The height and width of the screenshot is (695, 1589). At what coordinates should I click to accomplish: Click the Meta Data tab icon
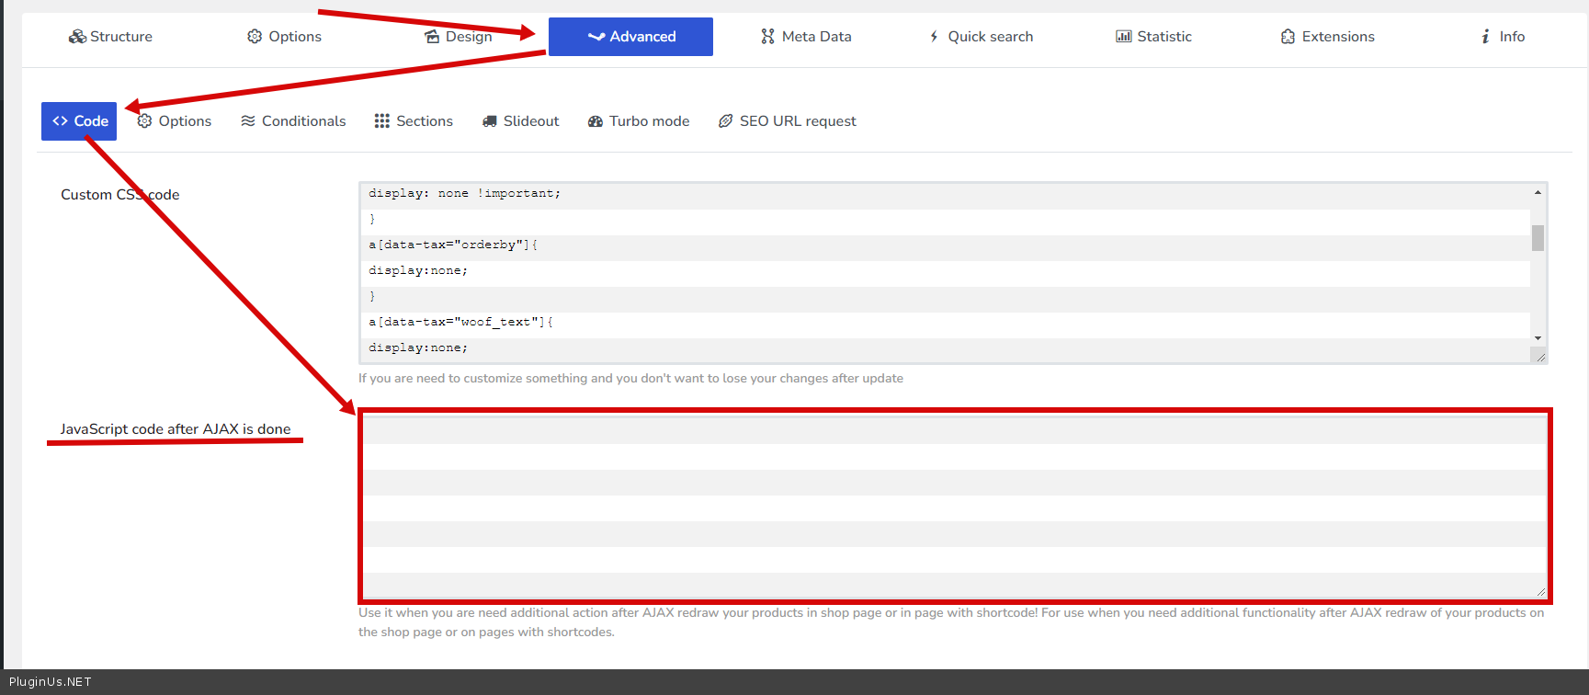[767, 37]
